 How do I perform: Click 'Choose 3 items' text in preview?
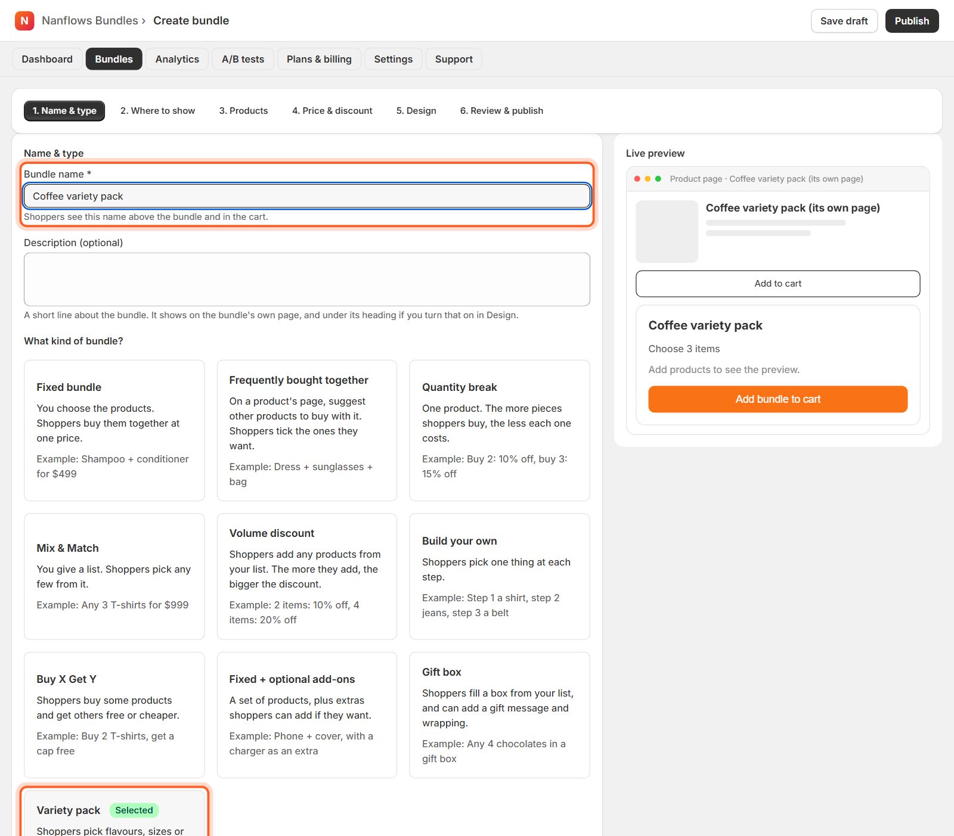point(684,349)
